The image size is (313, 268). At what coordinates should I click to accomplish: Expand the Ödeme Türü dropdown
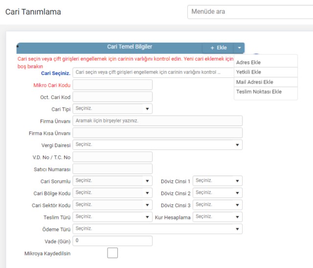(x=157, y=229)
